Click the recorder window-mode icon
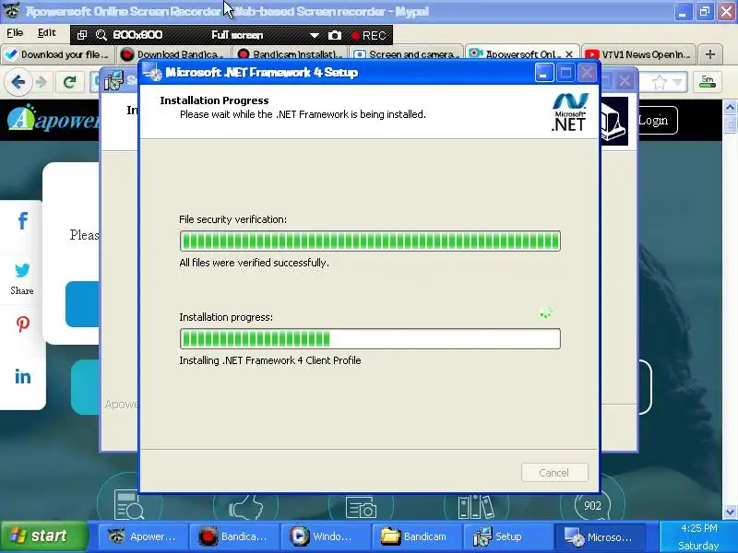The image size is (738, 553). click(82, 35)
